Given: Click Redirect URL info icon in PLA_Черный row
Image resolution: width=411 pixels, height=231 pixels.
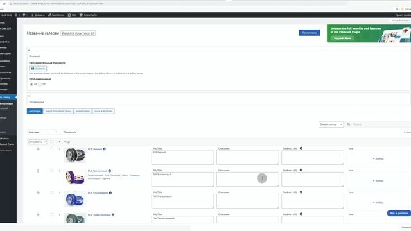Looking at the screenshot, I should pyautogui.click(x=301, y=148).
